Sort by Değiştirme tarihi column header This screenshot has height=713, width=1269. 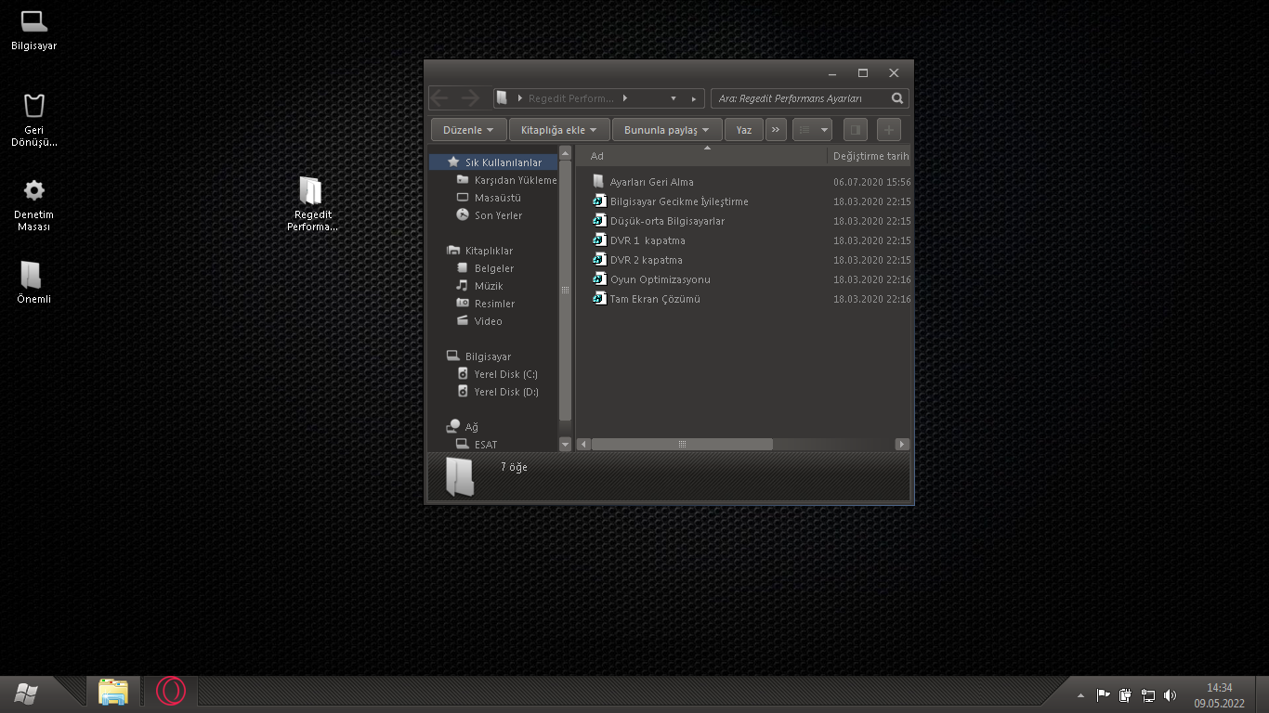(870, 156)
